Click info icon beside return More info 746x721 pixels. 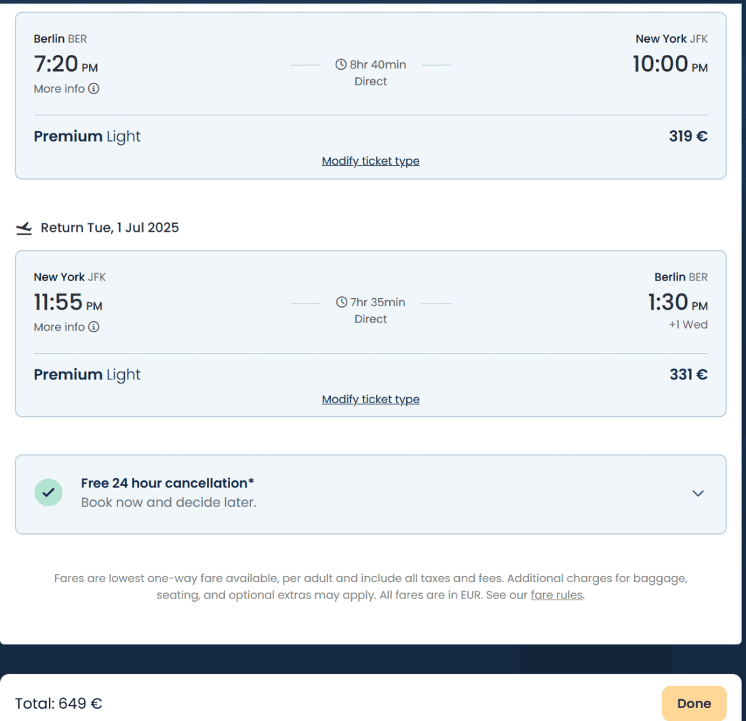tap(94, 327)
